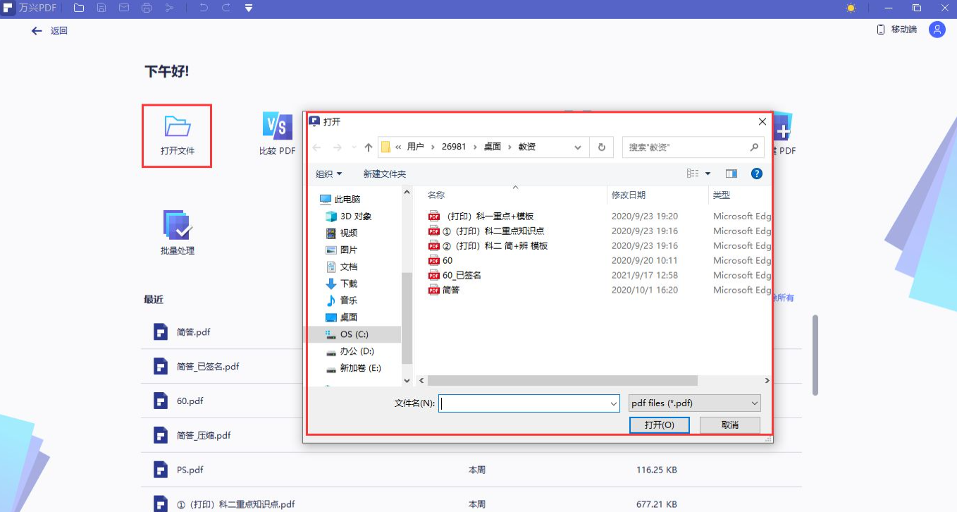Open the pdf files (*.pdf) file type dropdown
The width and height of the screenshot is (957, 512).
click(693, 403)
